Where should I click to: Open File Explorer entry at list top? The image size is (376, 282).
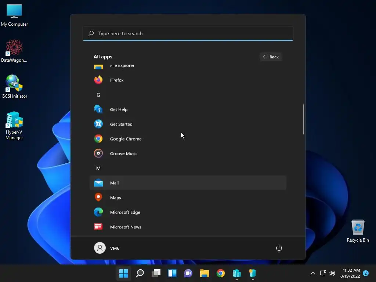coord(188,67)
